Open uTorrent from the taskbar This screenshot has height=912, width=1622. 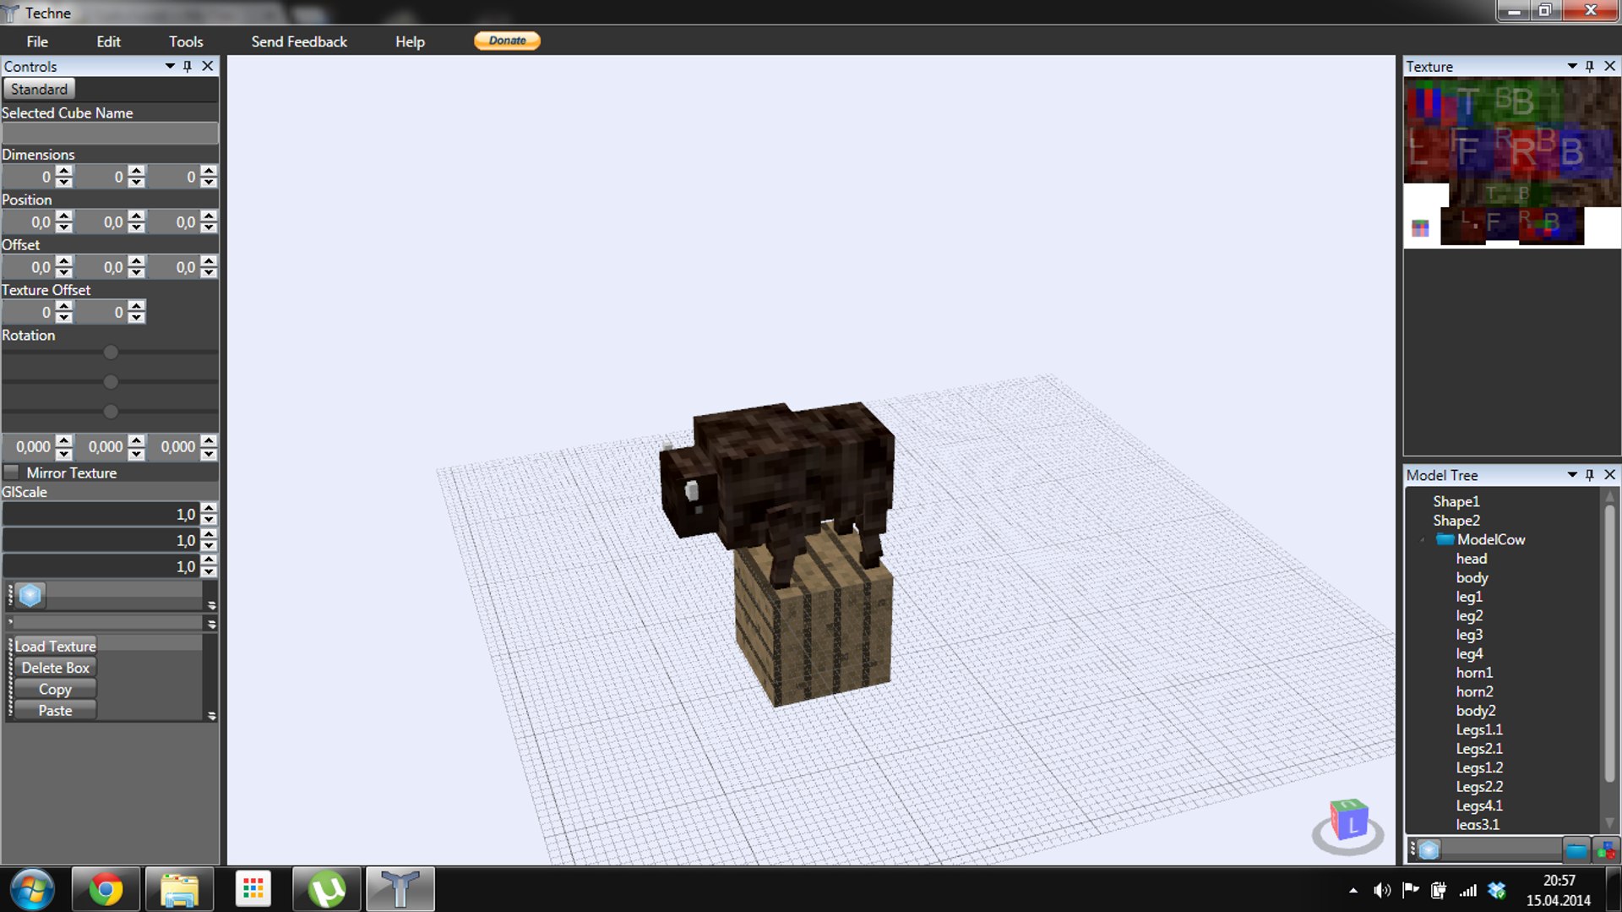coord(327,889)
